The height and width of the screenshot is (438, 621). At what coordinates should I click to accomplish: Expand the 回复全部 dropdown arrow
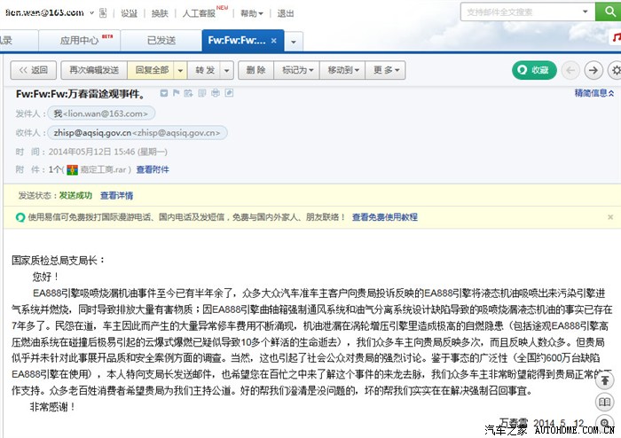coord(180,70)
